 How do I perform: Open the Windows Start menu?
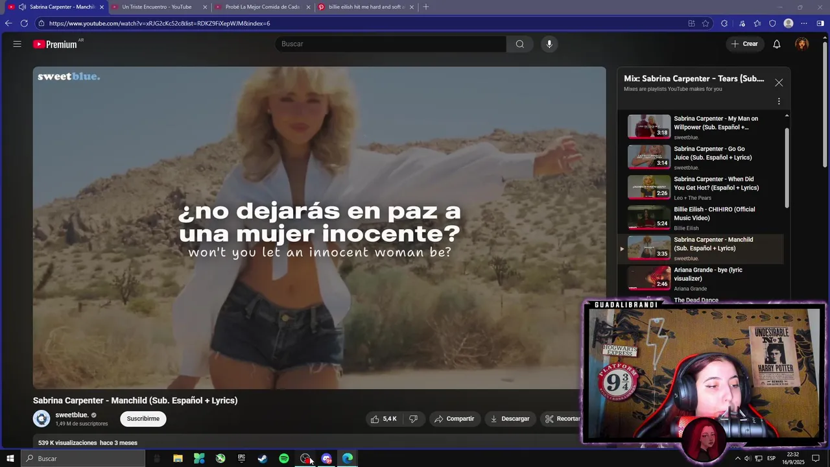[10, 459]
